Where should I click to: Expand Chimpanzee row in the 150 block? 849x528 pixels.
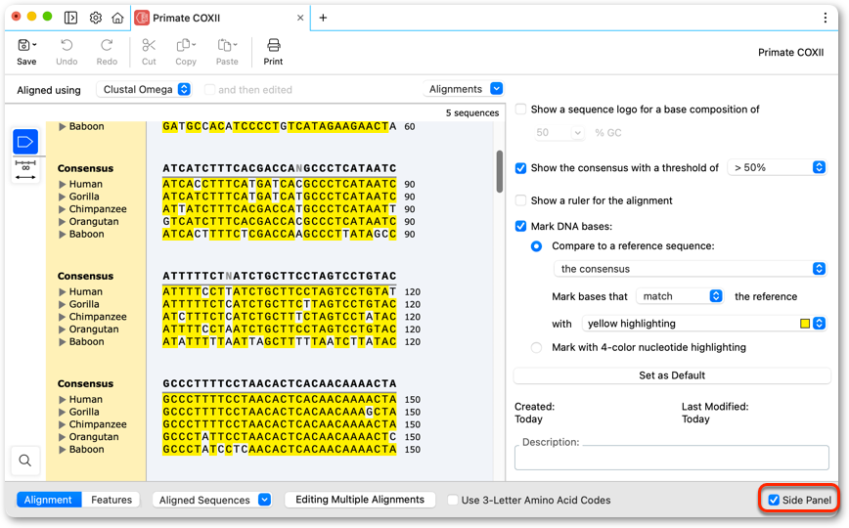click(63, 424)
